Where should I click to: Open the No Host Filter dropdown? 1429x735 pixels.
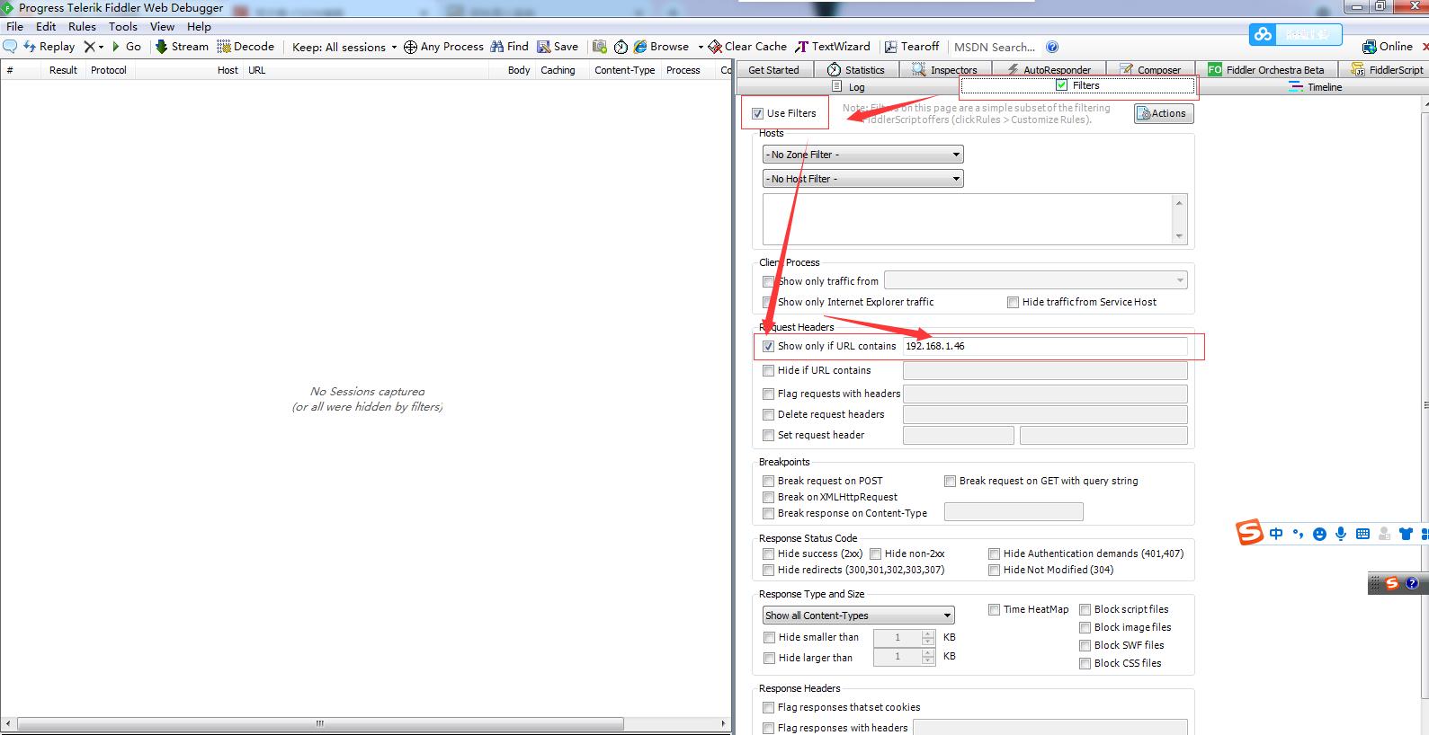pos(863,179)
